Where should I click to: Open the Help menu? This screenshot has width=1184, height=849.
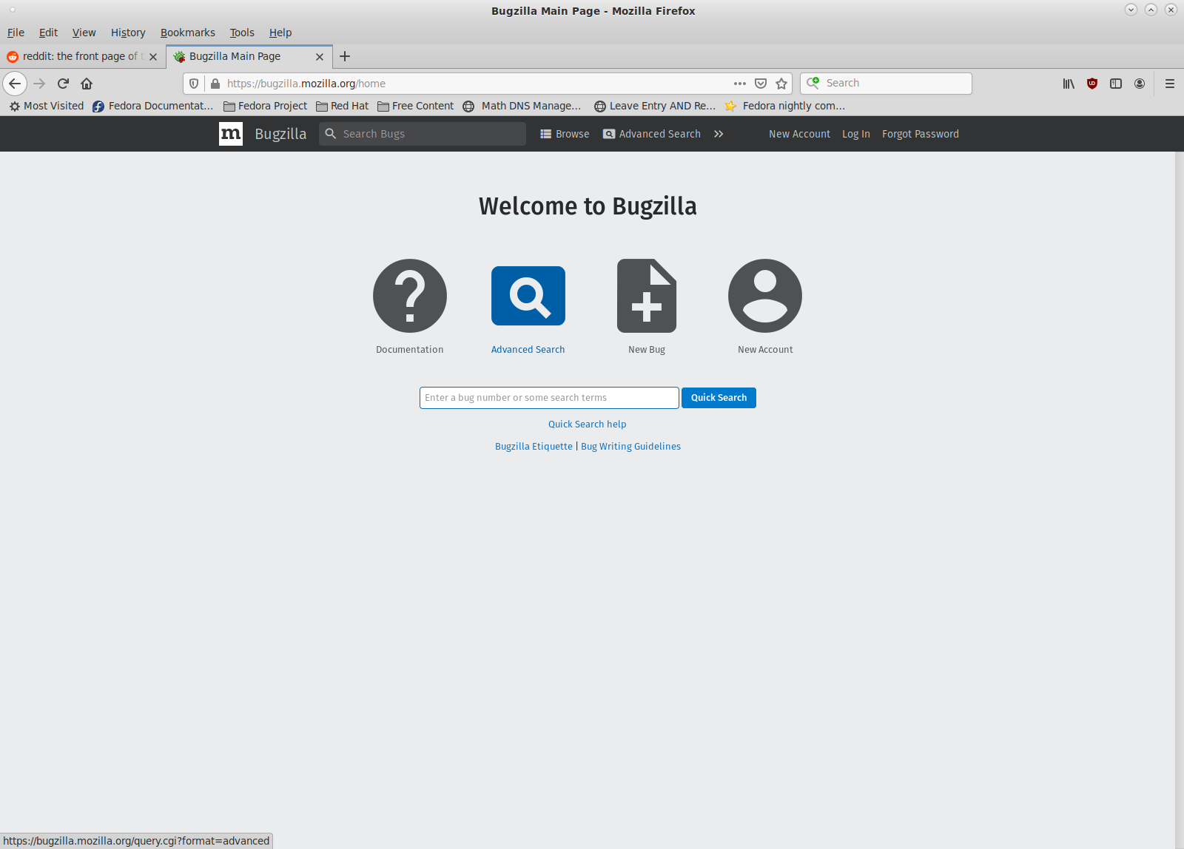click(280, 33)
